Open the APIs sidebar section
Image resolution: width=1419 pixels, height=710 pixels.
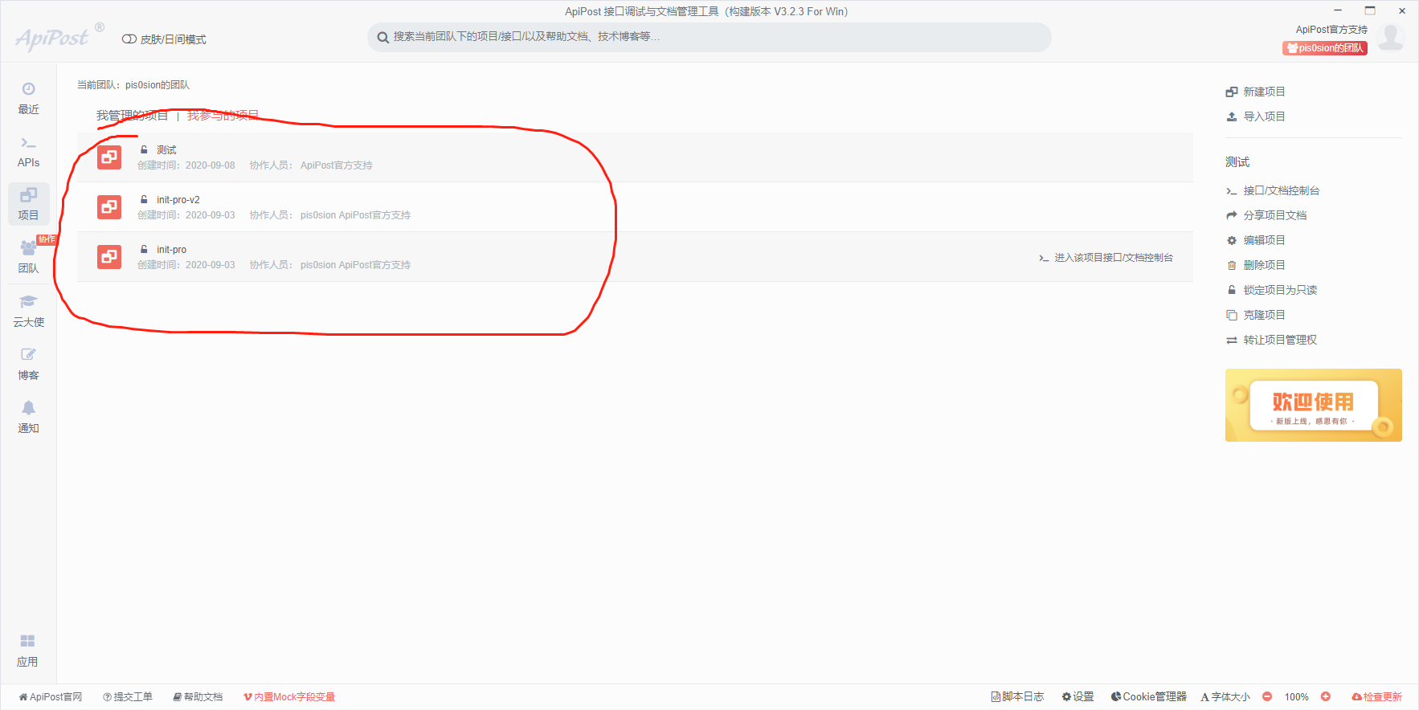point(28,151)
